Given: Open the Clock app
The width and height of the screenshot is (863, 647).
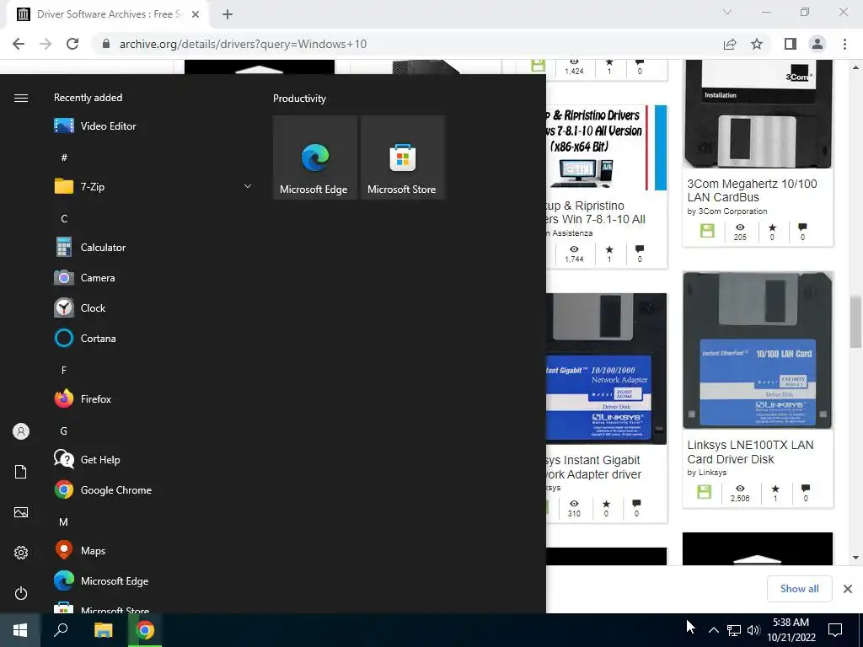Looking at the screenshot, I should 154,308.
